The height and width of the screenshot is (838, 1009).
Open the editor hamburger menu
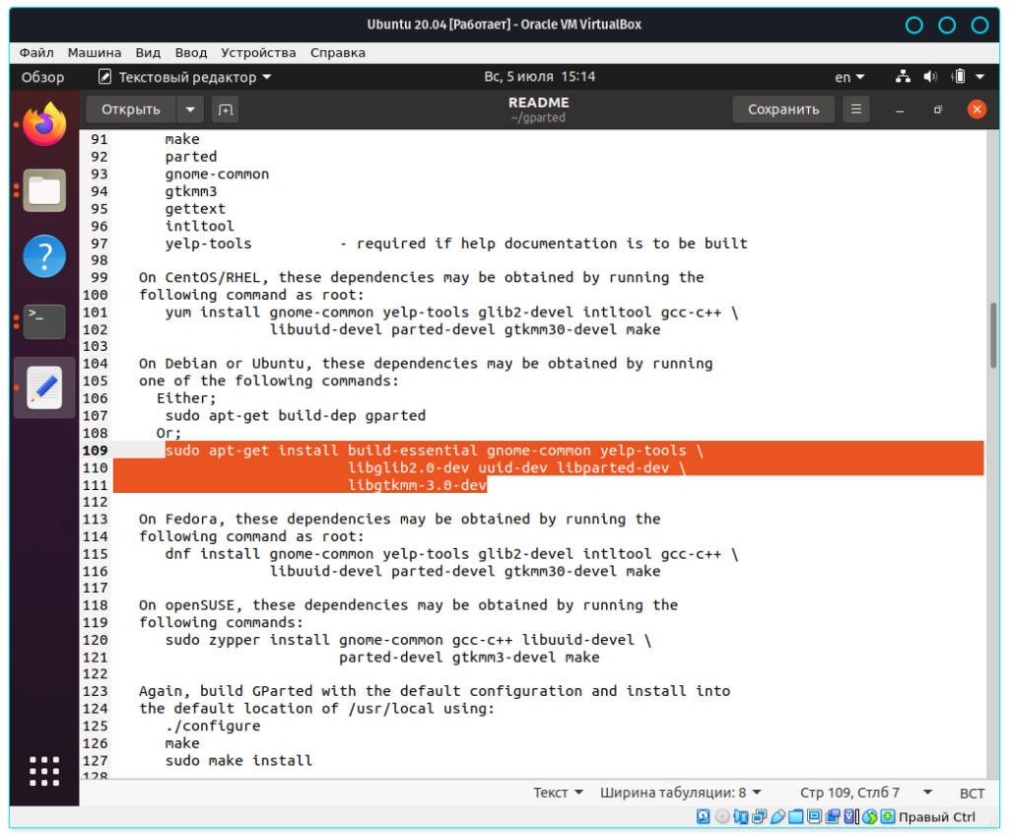coord(856,109)
